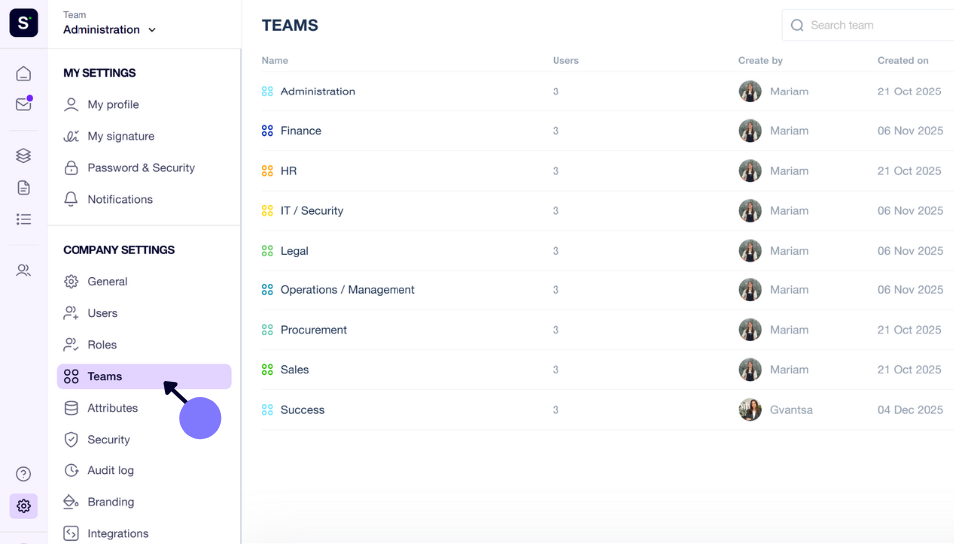
Task: Go to Password & Security settings
Action: (141, 167)
